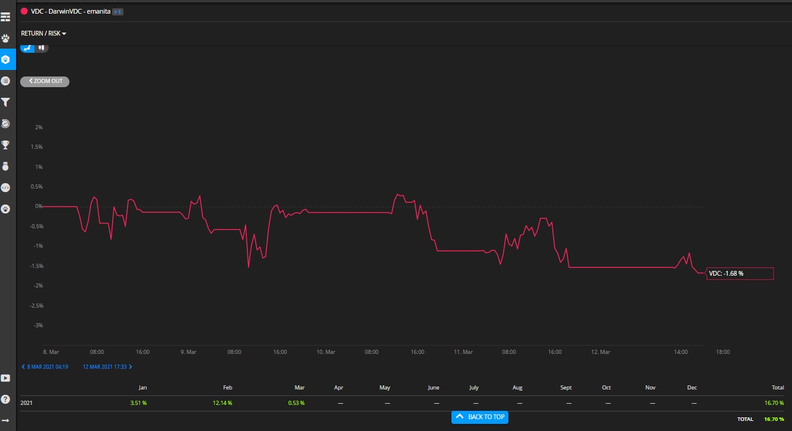The height and width of the screenshot is (431, 792).
Task: Click the filter funnel icon in sidebar
Action: pyautogui.click(x=5, y=102)
